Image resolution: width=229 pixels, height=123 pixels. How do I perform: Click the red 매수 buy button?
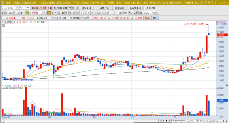[147, 18]
